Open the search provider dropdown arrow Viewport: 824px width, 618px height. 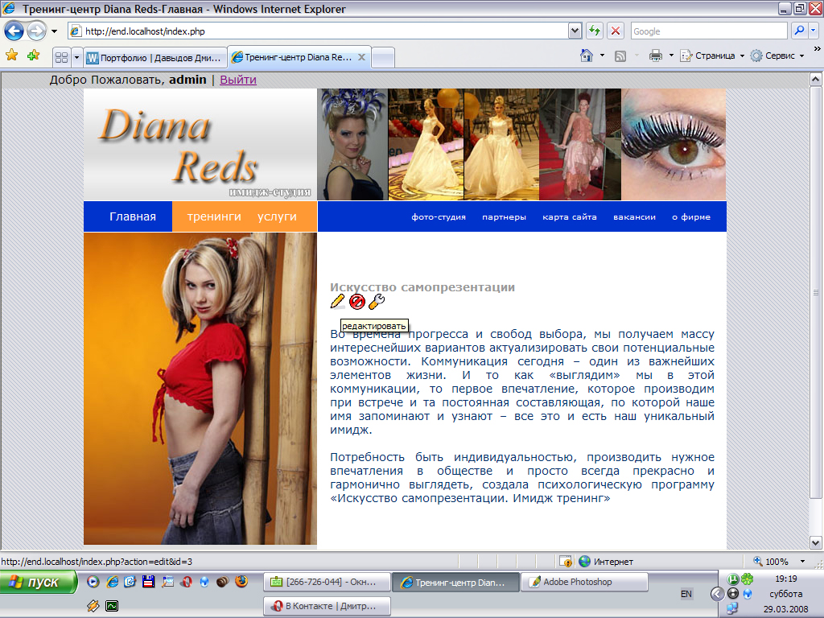tap(814, 31)
